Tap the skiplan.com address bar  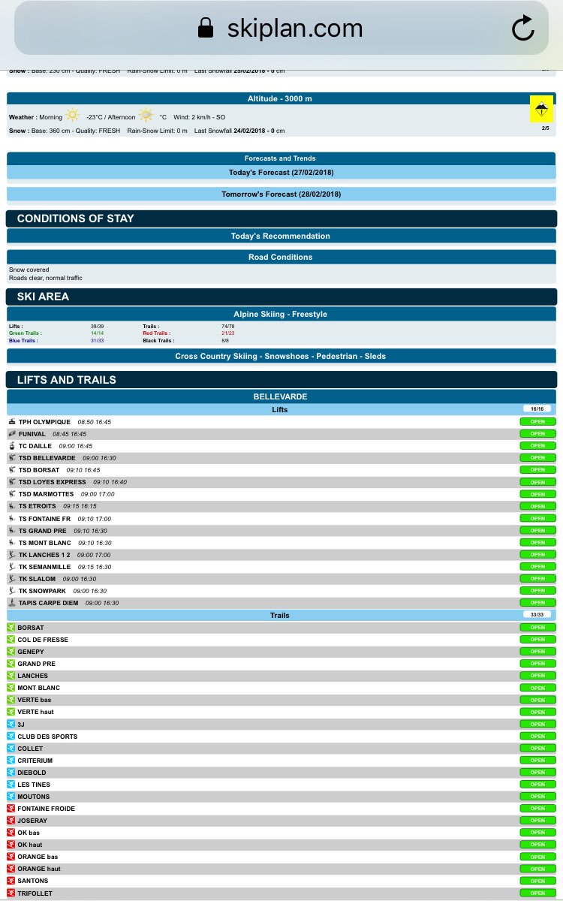281,29
